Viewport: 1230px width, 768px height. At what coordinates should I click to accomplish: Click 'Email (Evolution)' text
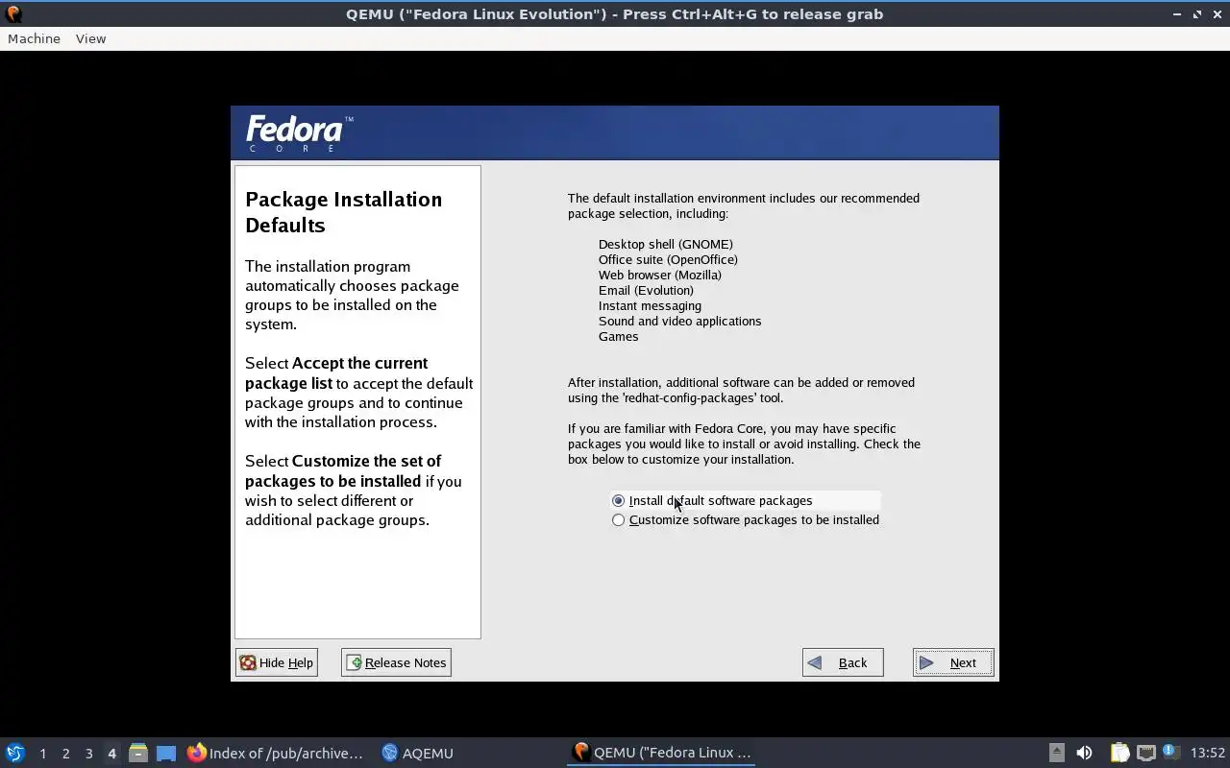(646, 290)
